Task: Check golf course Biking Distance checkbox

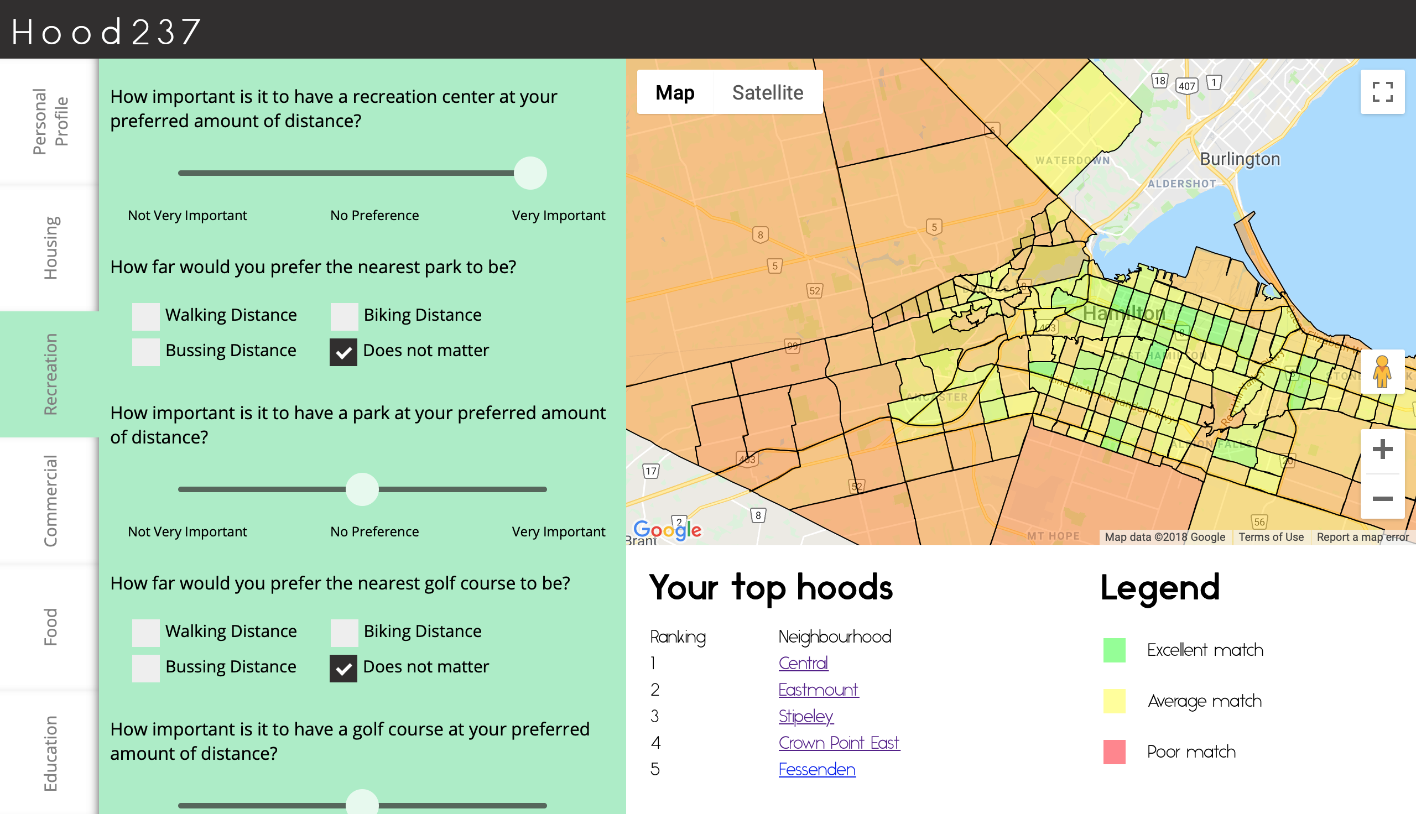Action: [344, 632]
